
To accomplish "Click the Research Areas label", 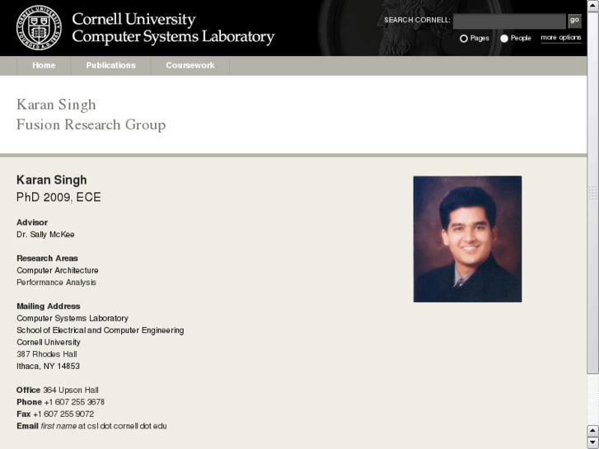I will coord(47,259).
